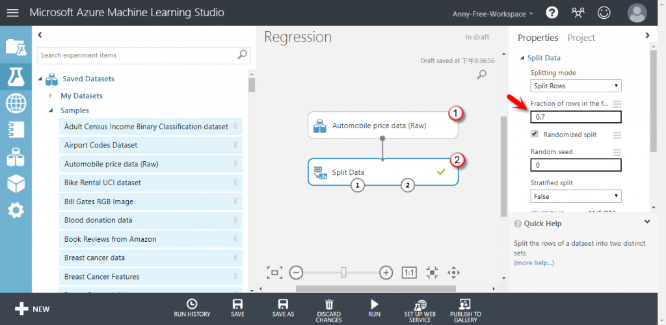Open options menu for Random seed parameter
This screenshot has height=325, width=666.
617,152
